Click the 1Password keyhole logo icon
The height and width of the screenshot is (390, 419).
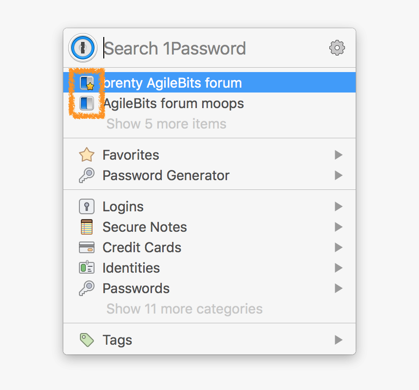pos(81,48)
